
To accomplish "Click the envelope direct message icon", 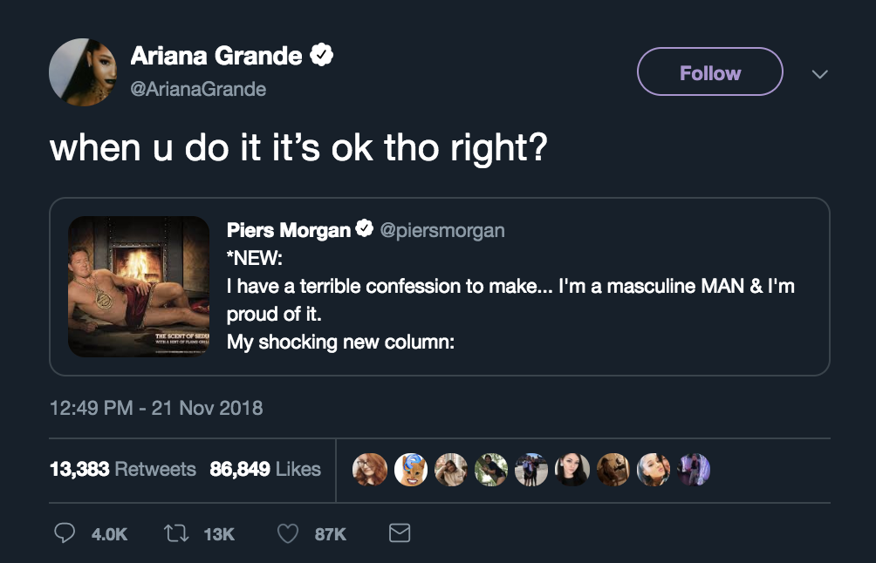I will (x=399, y=532).
